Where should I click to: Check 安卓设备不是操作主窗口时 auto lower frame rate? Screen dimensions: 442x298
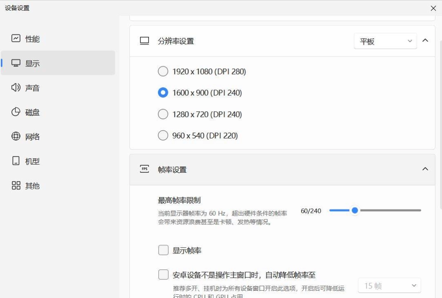[163, 274]
